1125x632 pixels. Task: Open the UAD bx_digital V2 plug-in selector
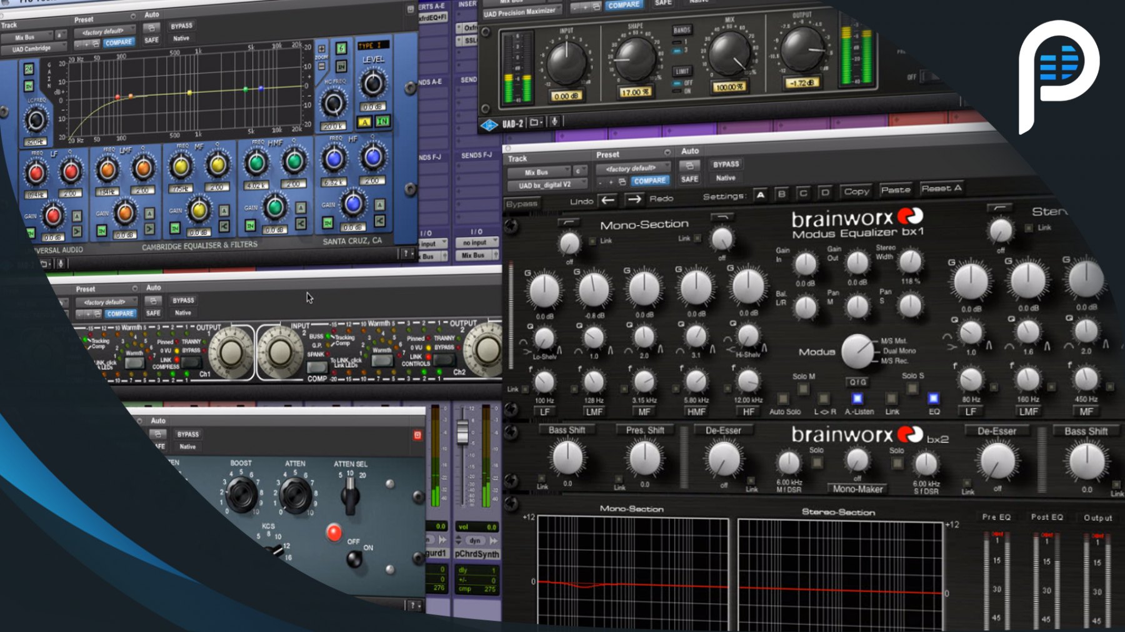(547, 185)
